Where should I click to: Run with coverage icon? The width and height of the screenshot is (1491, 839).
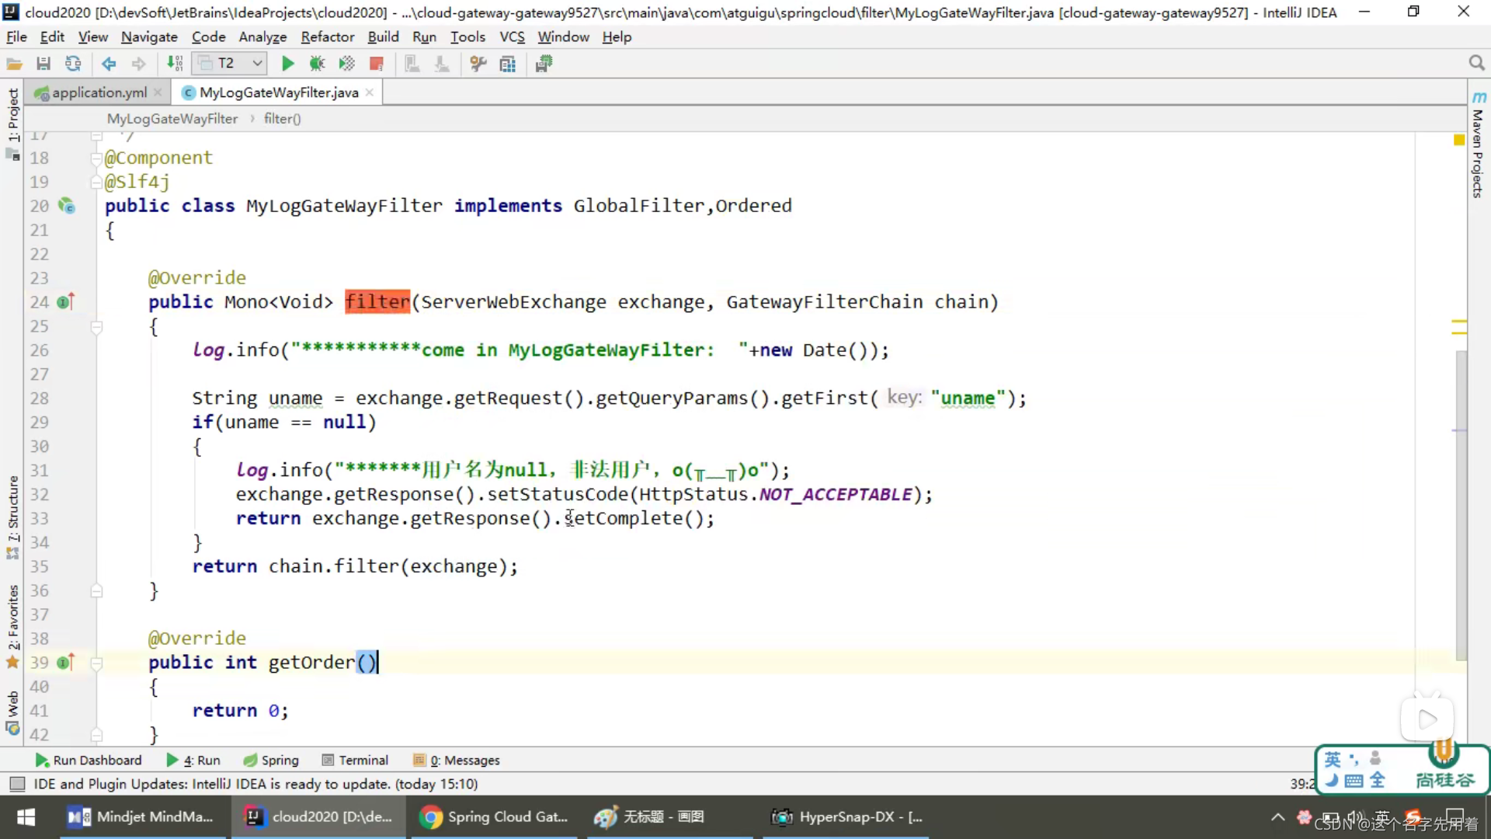(x=346, y=64)
